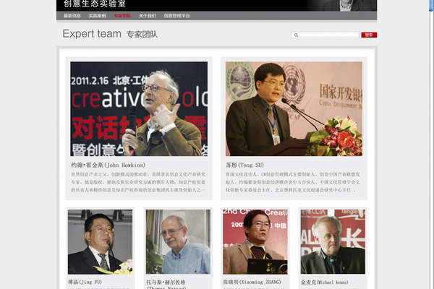Click Michael Keane's portrait thumbnail
This screenshot has width=434, height=289.
(333, 242)
